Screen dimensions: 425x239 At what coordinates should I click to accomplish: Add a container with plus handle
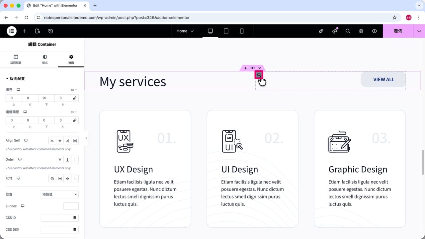click(245, 68)
